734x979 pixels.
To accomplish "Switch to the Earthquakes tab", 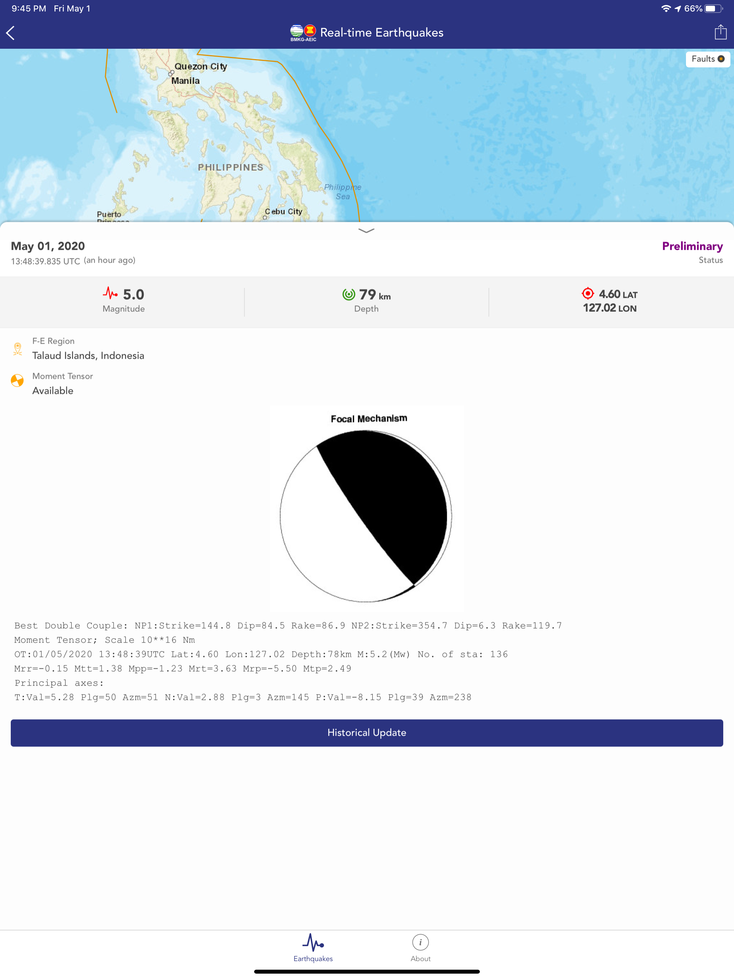I will pyautogui.click(x=313, y=948).
